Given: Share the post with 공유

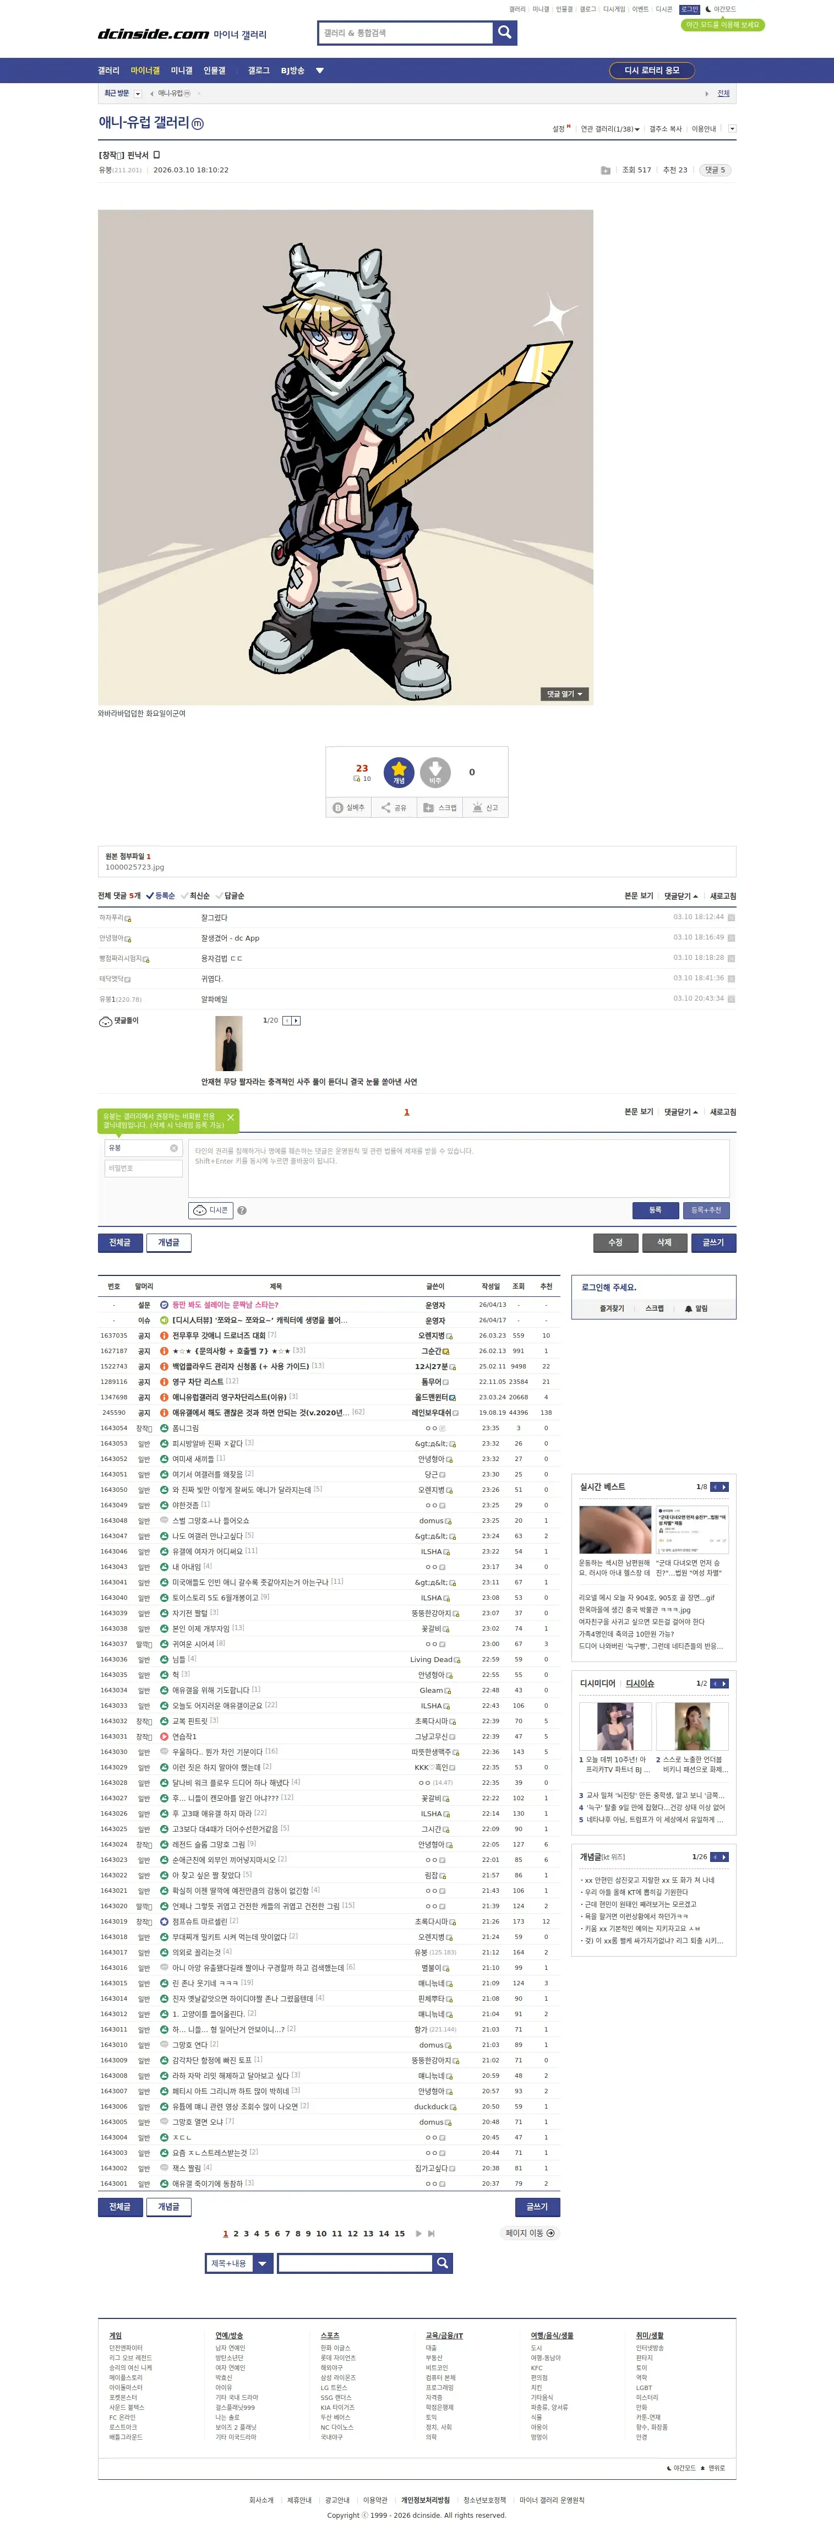Looking at the screenshot, I should coord(393,808).
